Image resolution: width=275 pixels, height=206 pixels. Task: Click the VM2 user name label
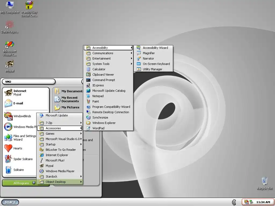click(x=8, y=82)
